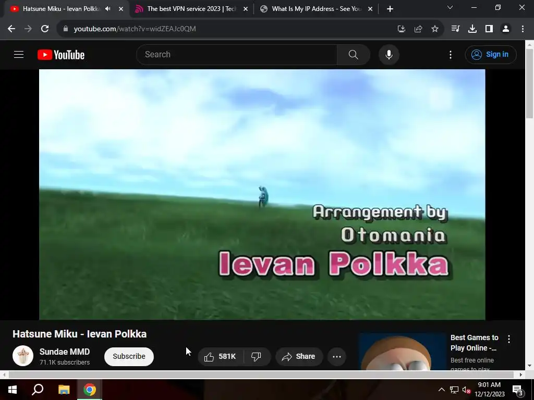
Task: Show hidden system tray icons
Action: (441, 390)
